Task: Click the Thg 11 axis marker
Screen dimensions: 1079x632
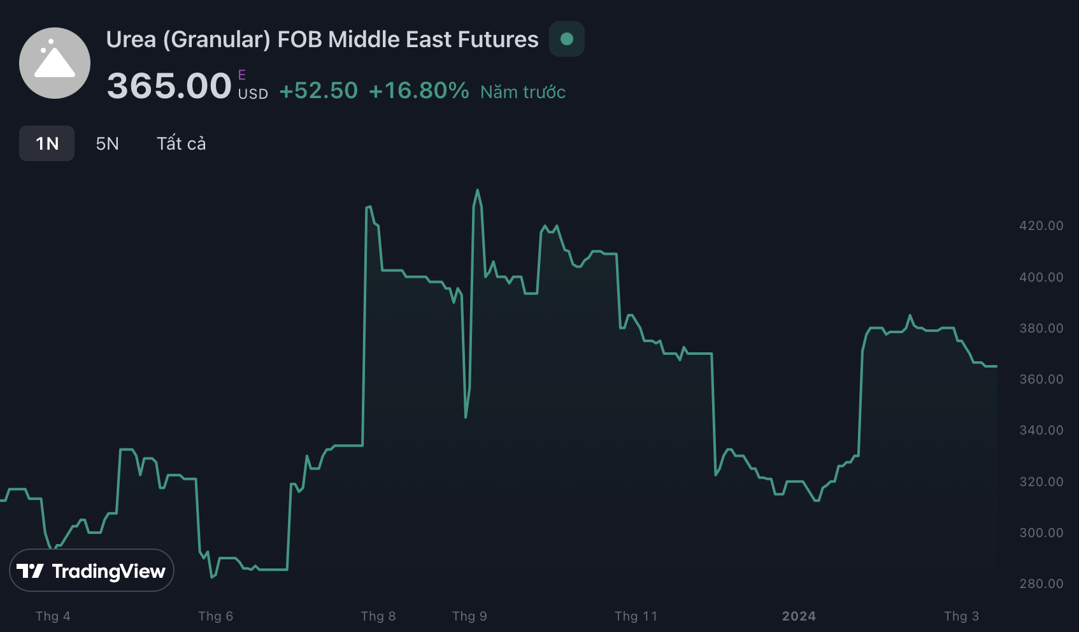Action: pyautogui.click(x=636, y=616)
